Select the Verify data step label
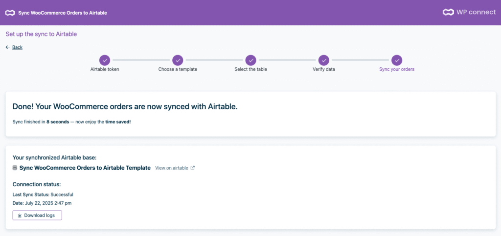This screenshot has height=236, width=501. (x=324, y=69)
